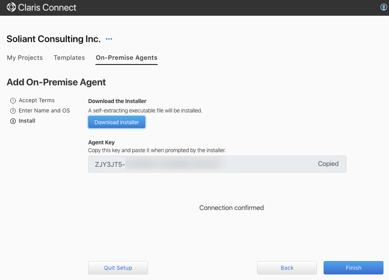Click the Download installer button
The width and height of the screenshot is (389, 280).
(x=116, y=122)
